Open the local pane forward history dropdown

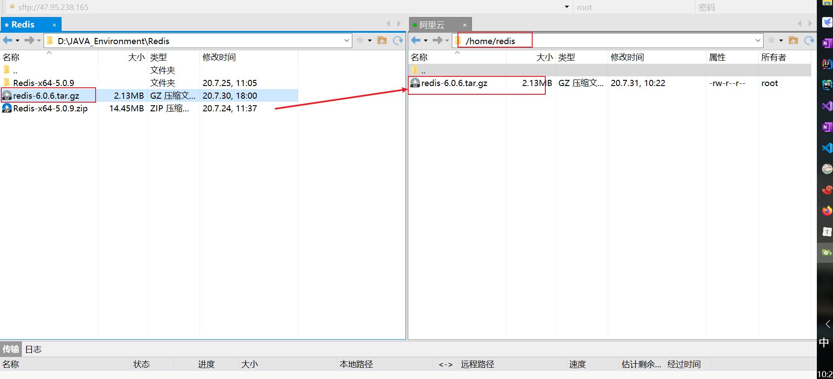click(x=39, y=41)
